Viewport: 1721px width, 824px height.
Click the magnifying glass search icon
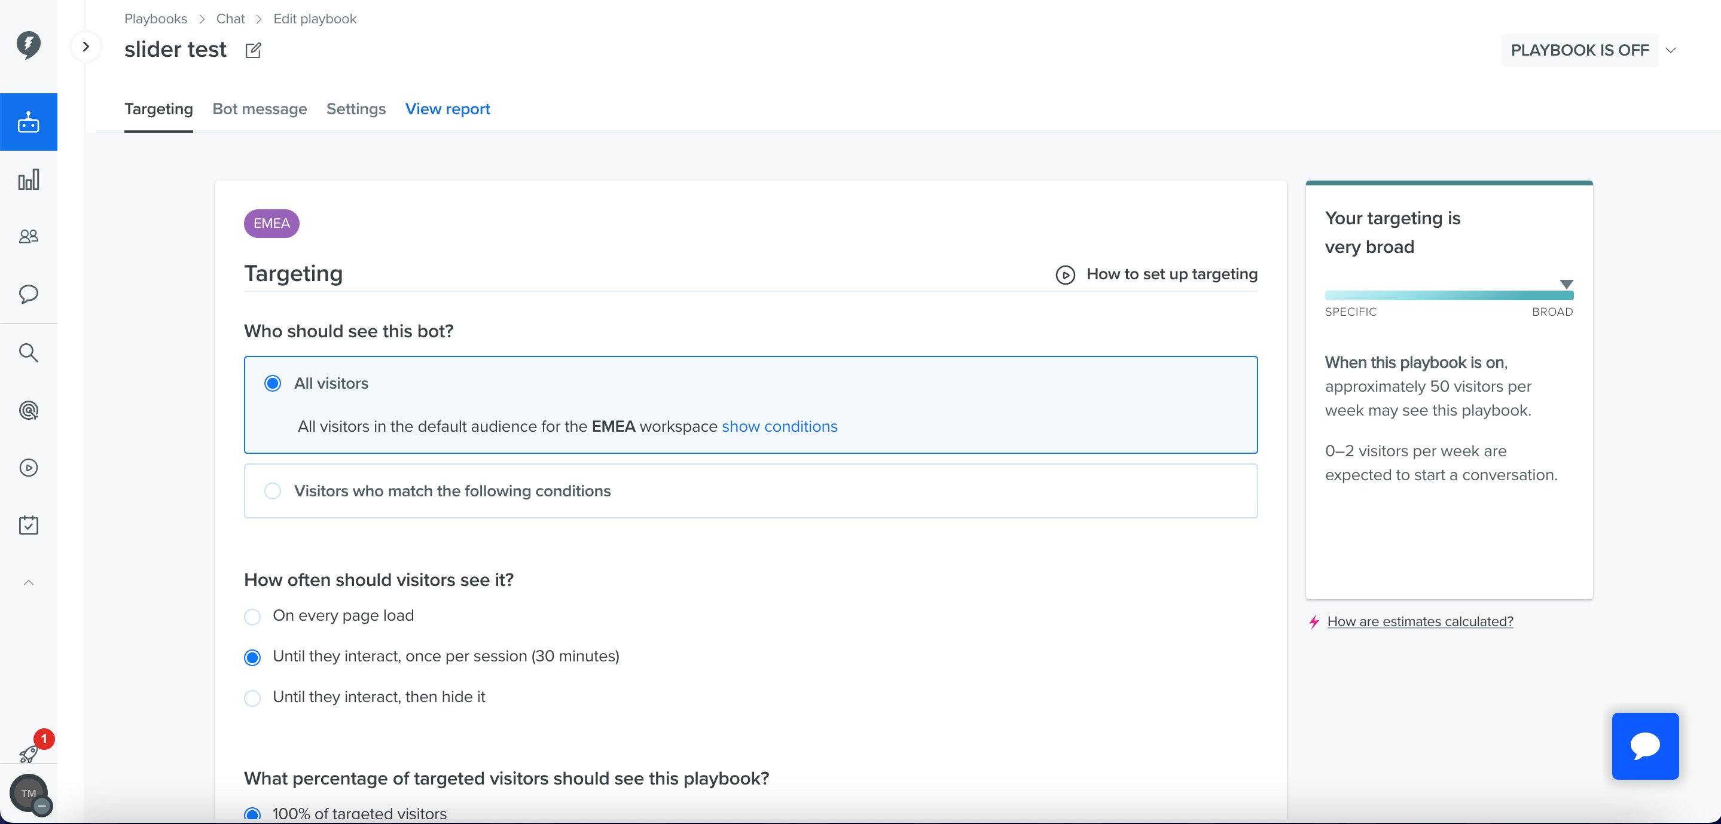(28, 352)
